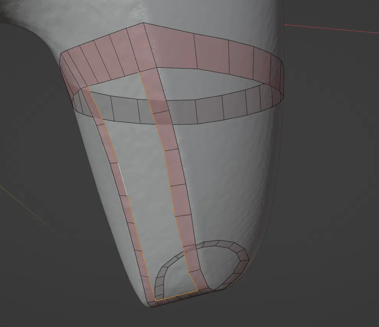
Task: Select the orange bottom edge joining both straps
Action: pos(176,296)
